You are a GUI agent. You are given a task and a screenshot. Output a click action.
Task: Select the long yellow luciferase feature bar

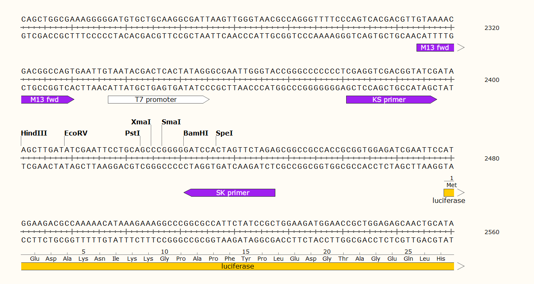point(237,267)
